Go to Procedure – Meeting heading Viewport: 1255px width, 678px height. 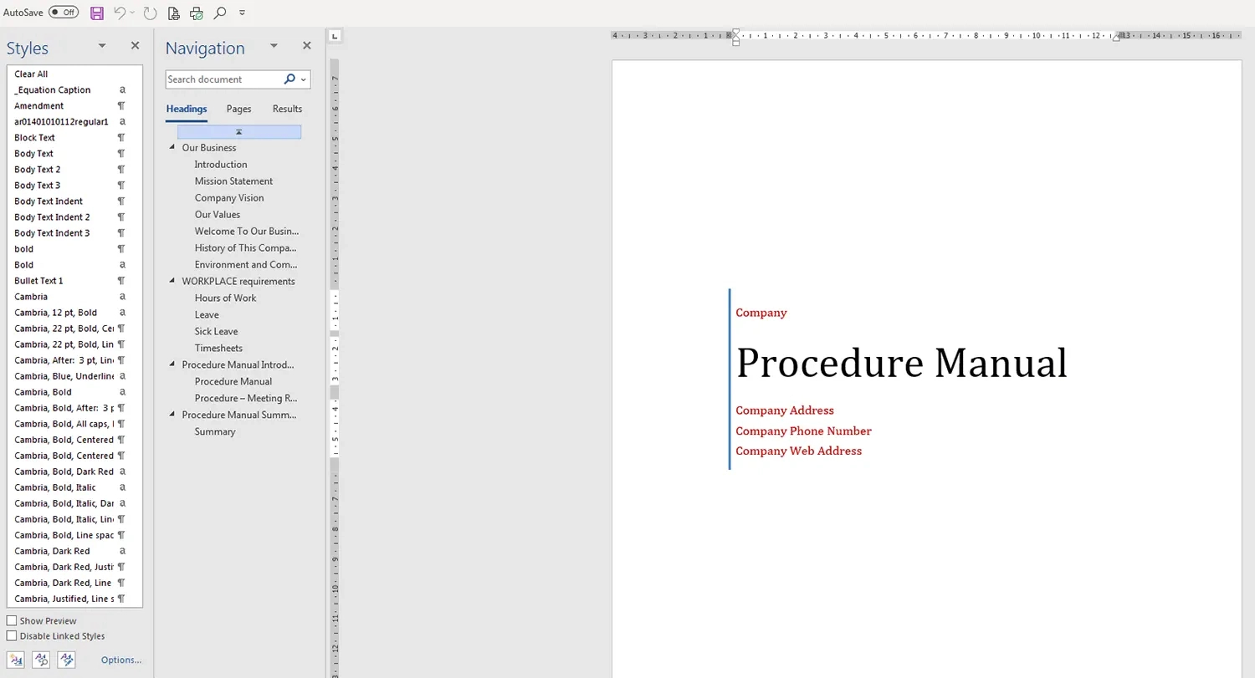pyautogui.click(x=246, y=399)
